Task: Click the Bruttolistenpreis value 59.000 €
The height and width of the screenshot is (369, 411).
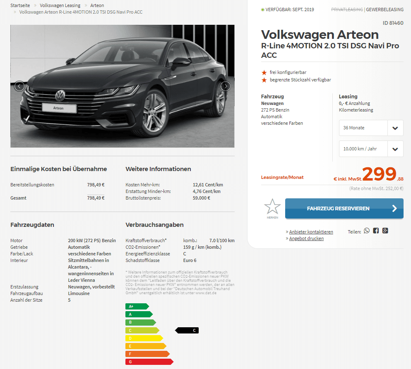Action: pyautogui.click(x=201, y=198)
